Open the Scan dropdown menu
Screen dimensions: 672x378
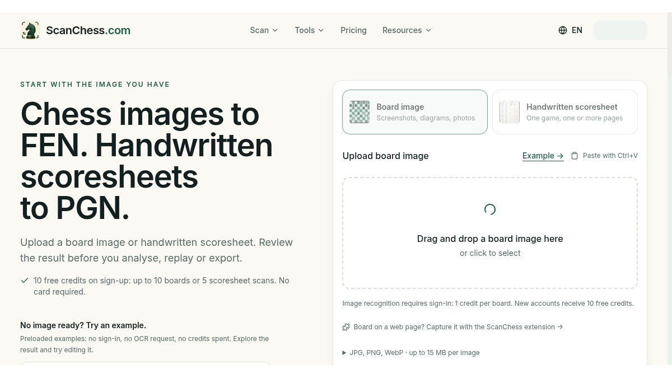pyautogui.click(x=264, y=30)
